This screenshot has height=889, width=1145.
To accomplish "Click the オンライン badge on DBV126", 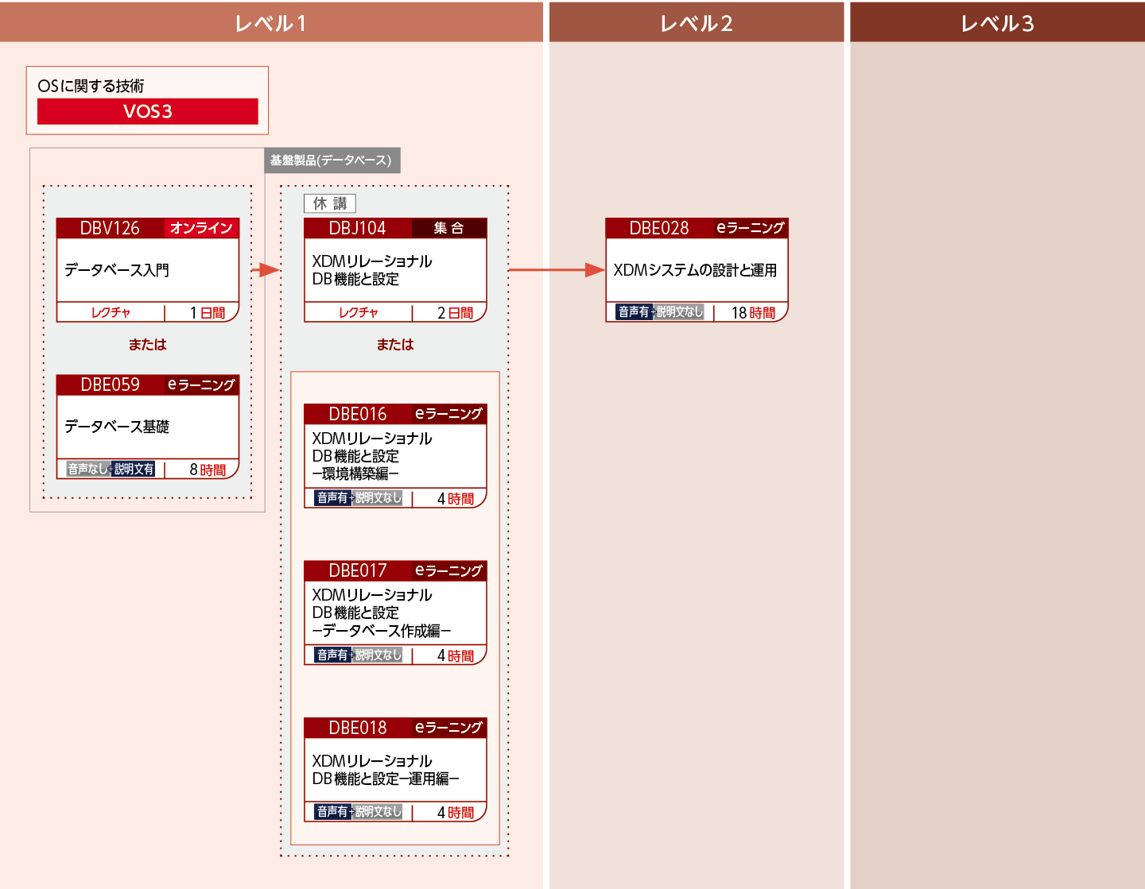I will (201, 228).
